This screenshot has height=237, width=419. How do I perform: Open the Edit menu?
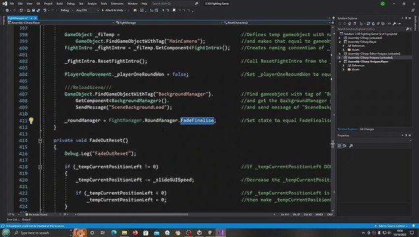click(x=20, y=4)
